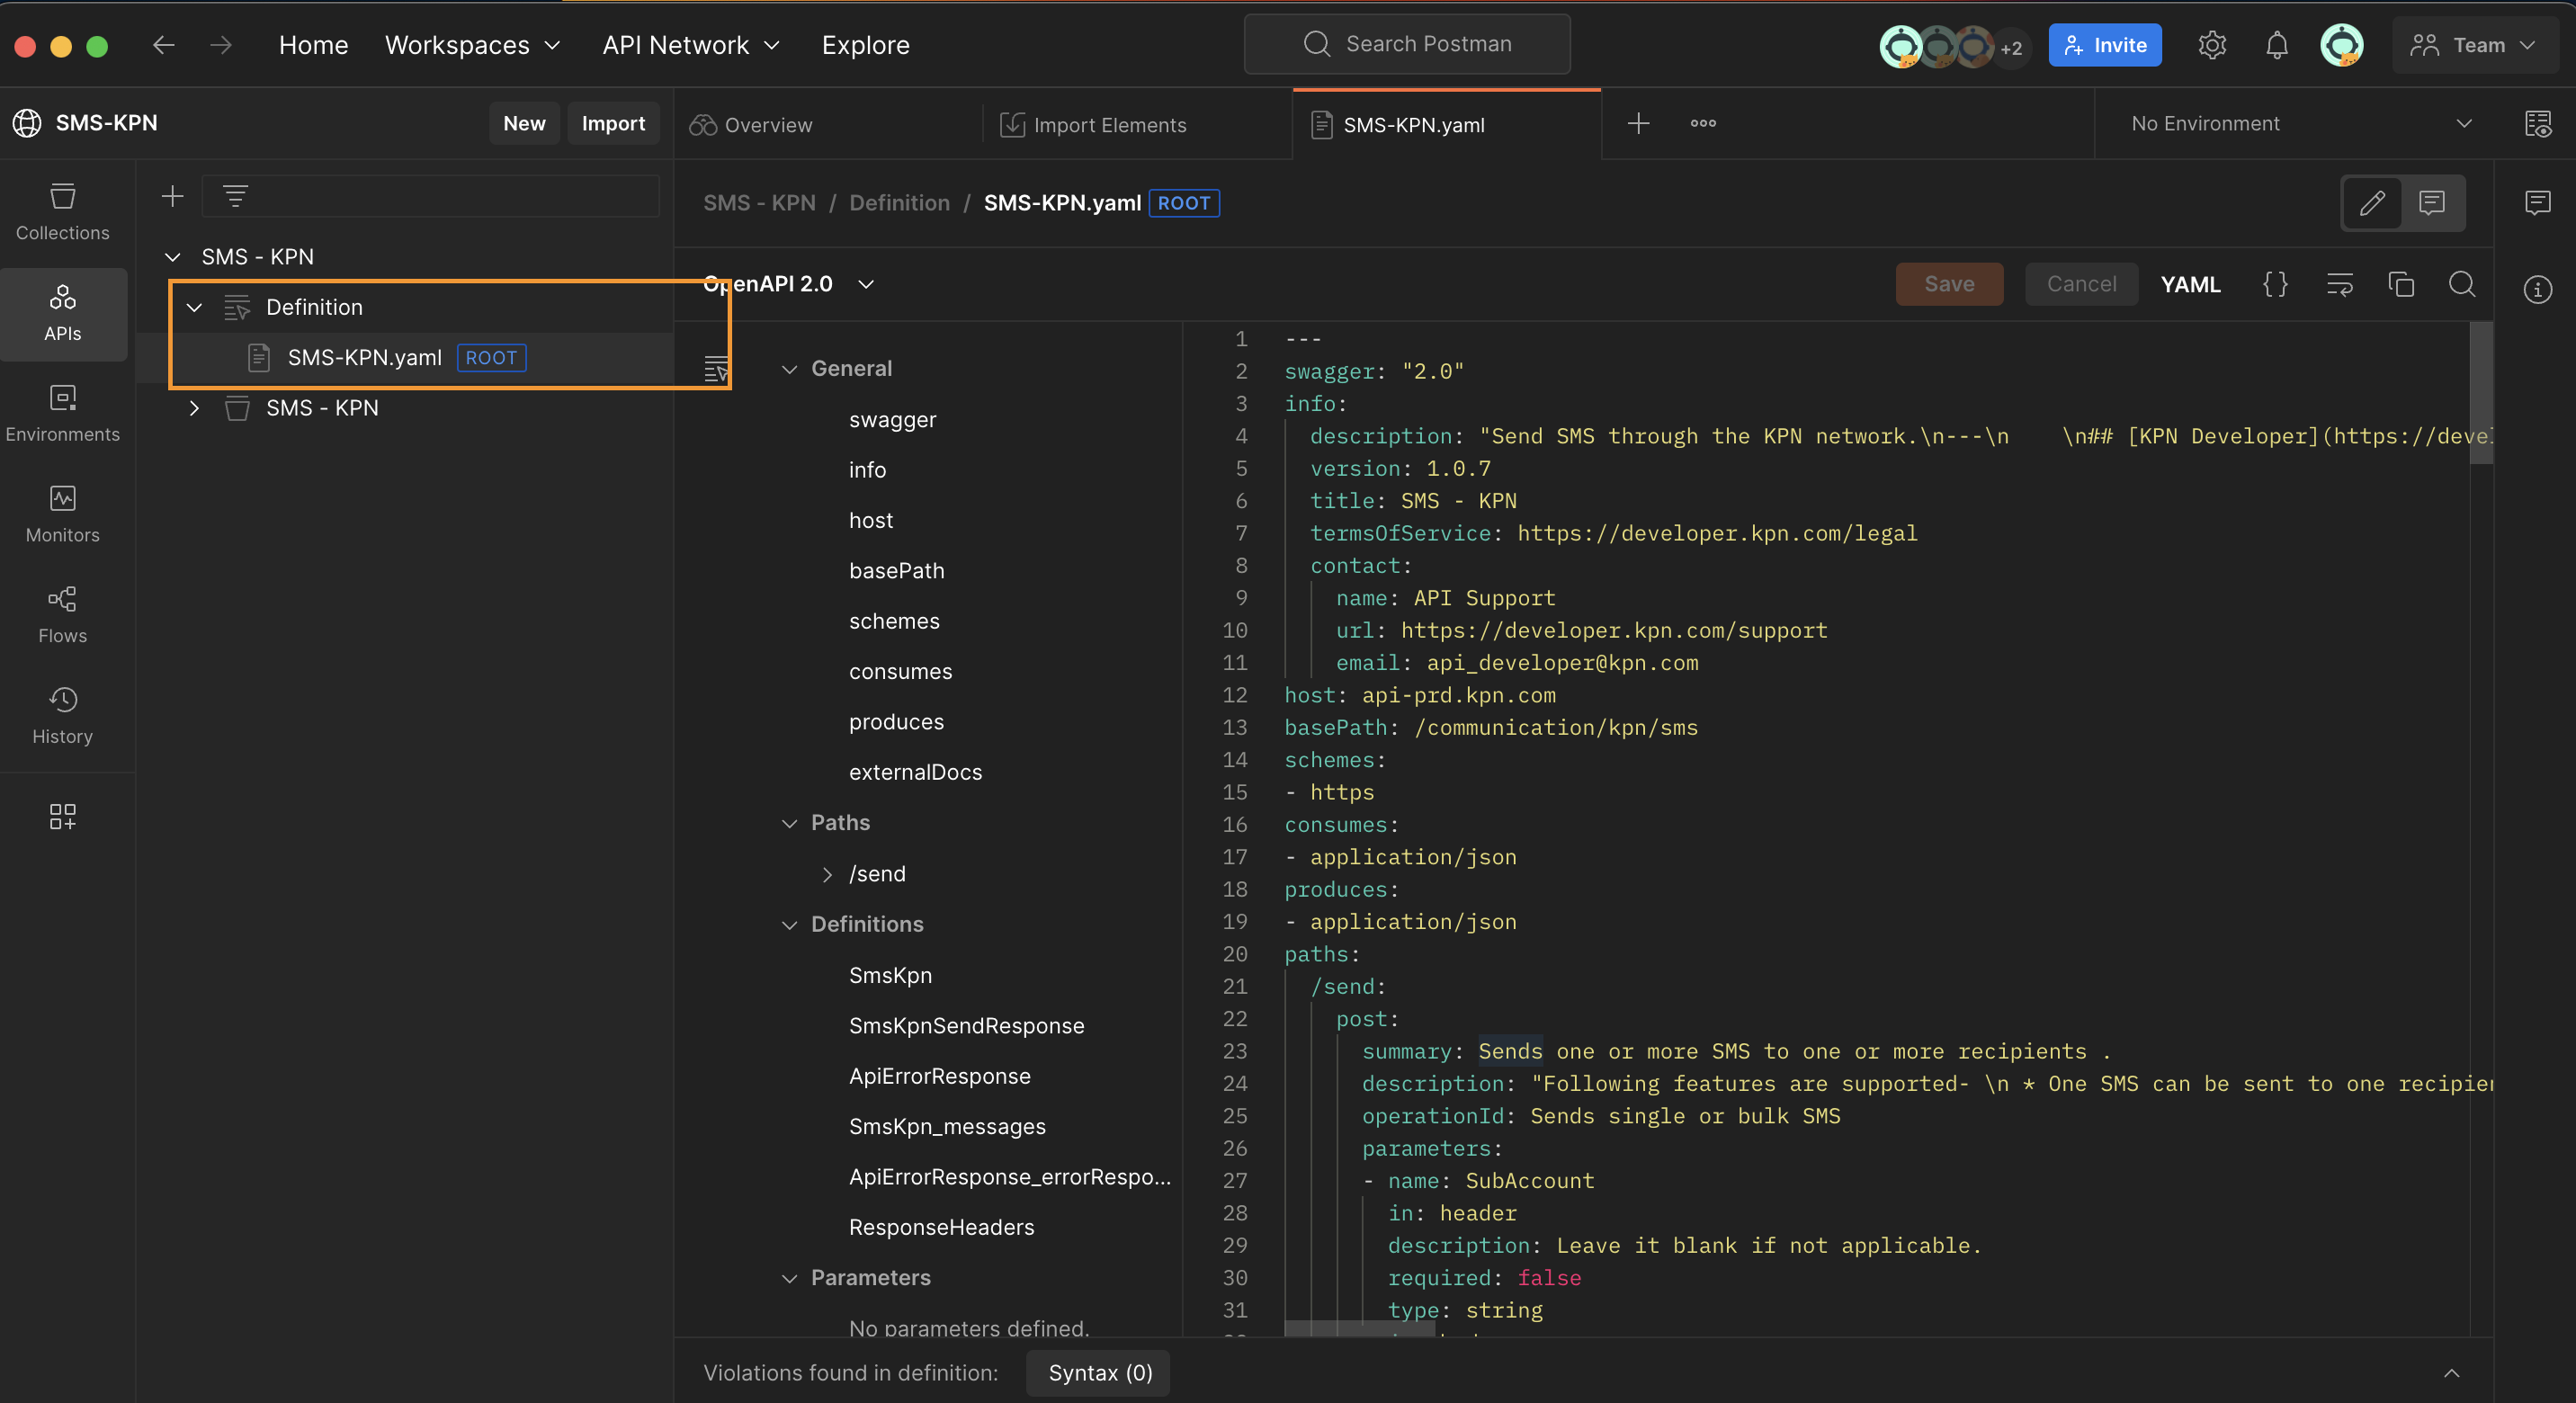Viewport: 2576px width, 1403px height.
Task: Search within the definition editor
Action: point(2462,284)
